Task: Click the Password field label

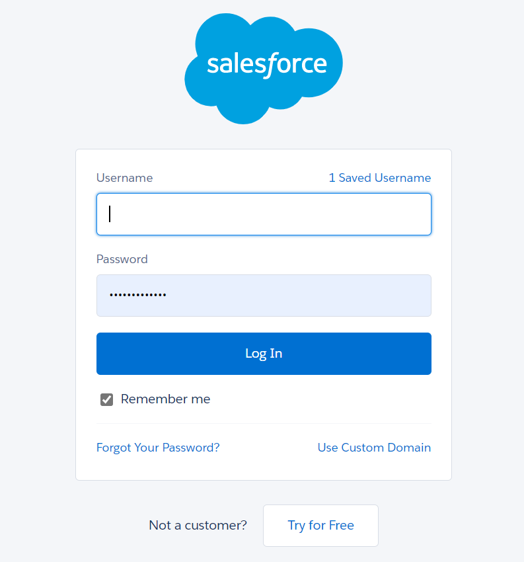Action: tap(122, 259)
